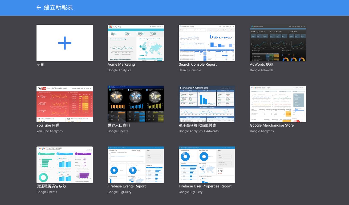Click the 建立新報表 header title
Viewport: 349px width, 205px height.
58,7
